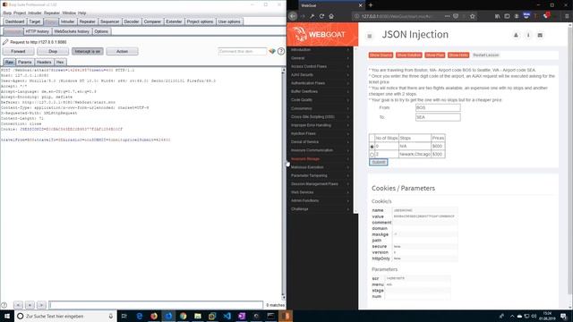573x322 pixels.
Task: Switch to Burp Repeater tab
Action: click(x=87, y=21)
